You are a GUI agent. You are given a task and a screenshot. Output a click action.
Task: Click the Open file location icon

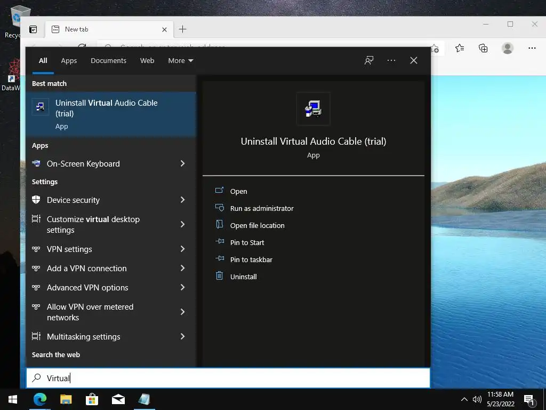[x=219, y=224]
